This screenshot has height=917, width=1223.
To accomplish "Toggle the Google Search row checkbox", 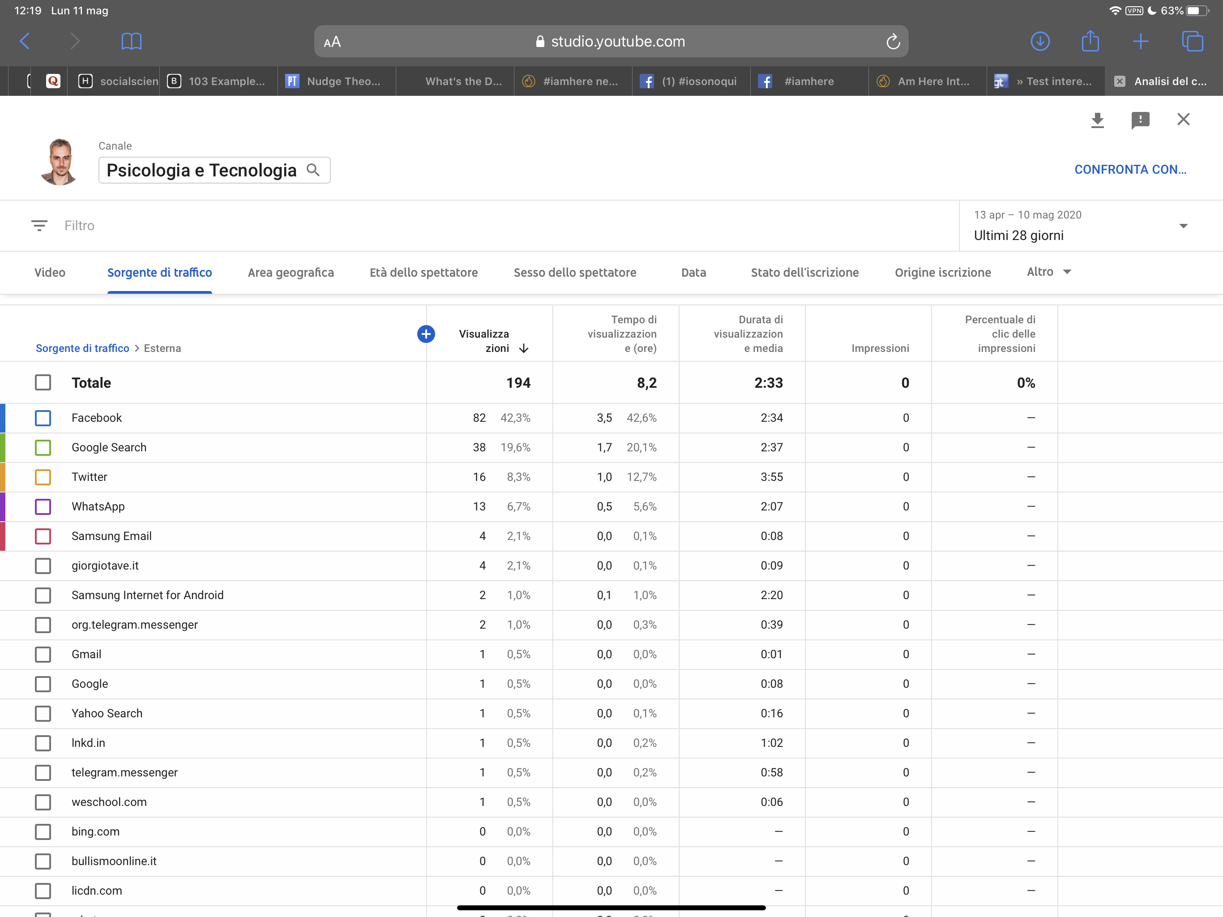I will tap(43, 447).
